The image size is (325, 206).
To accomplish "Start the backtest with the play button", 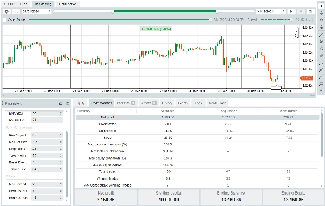I will point(291,11).
